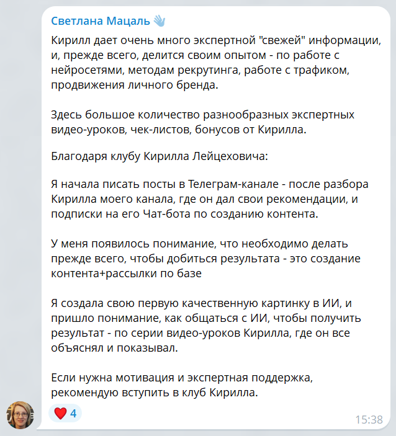Click the paragraph starting 'Здесь большое количество'
Viewport: 396px width, 436px height.
click(202, 122)
